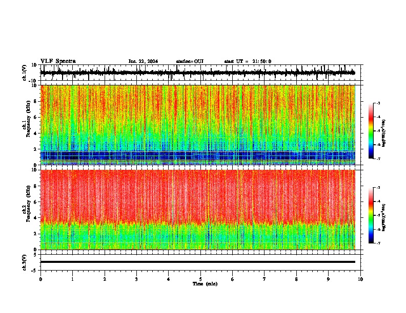Click the ch.3 flat voltage trace
The height and width of the screenshot is (313, 406).
tap(198, 262)
